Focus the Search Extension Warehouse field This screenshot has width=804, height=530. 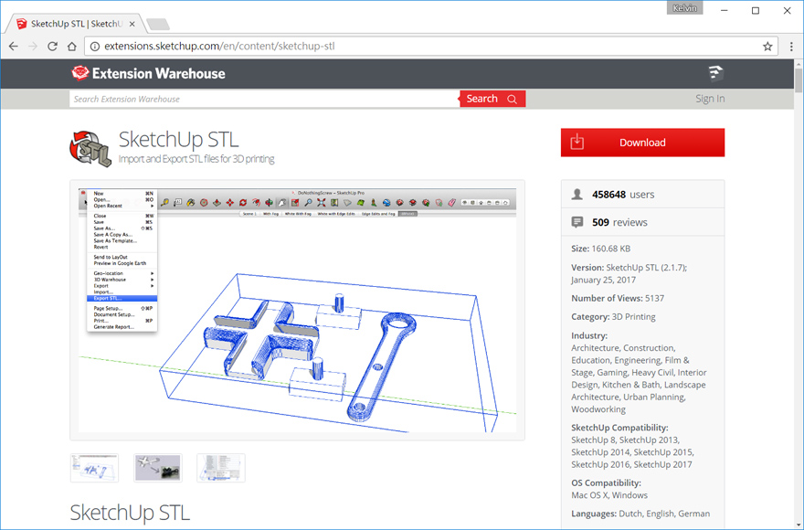[265, 99]
